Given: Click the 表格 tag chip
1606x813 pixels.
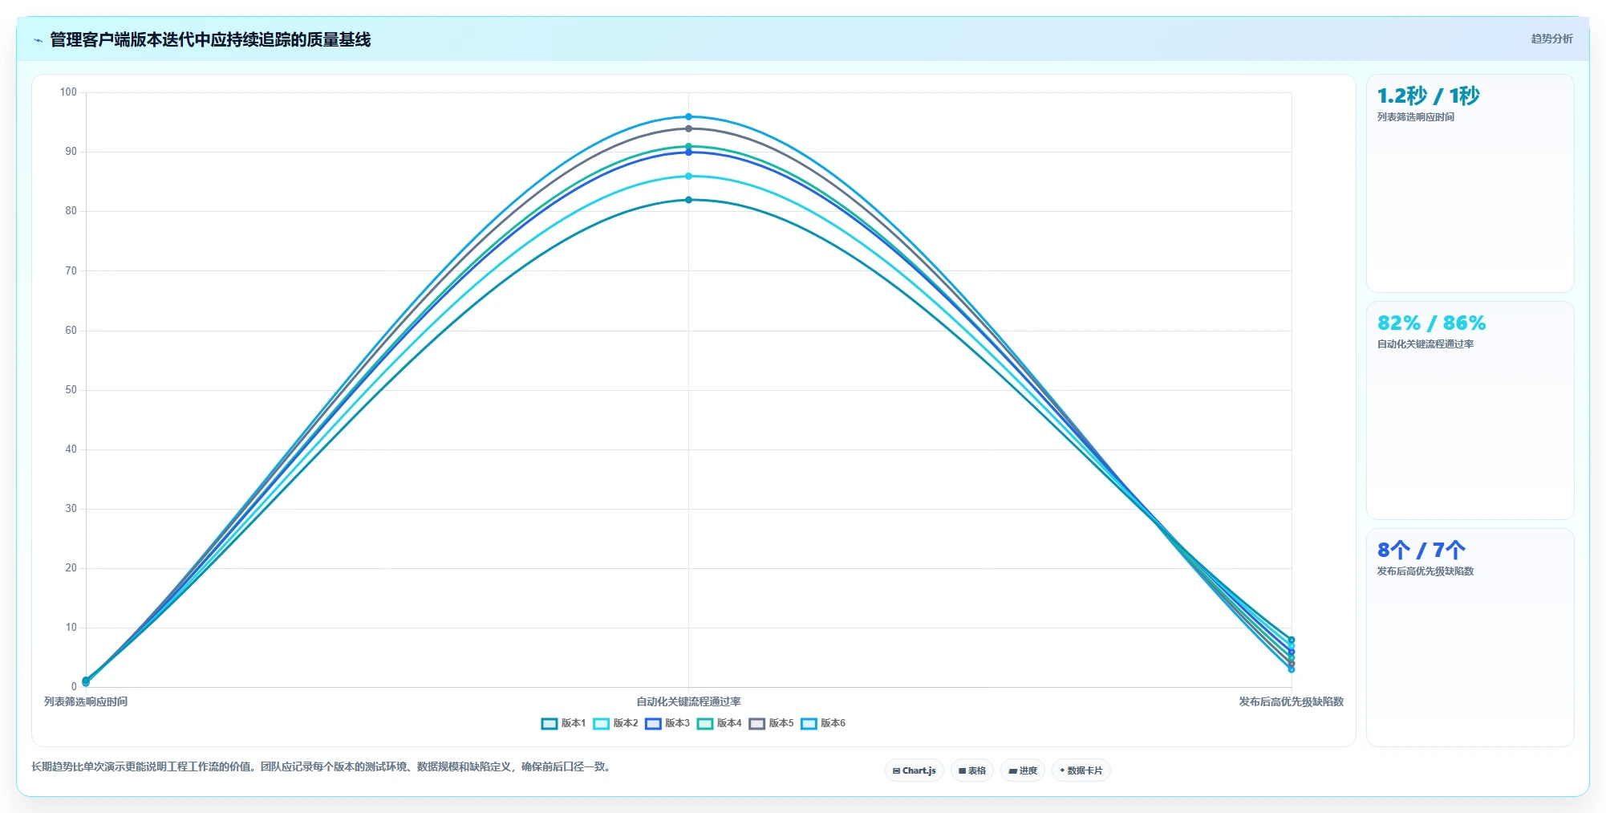Looking at the screenshot, I should pyautogui.click(x=972, y=770).
